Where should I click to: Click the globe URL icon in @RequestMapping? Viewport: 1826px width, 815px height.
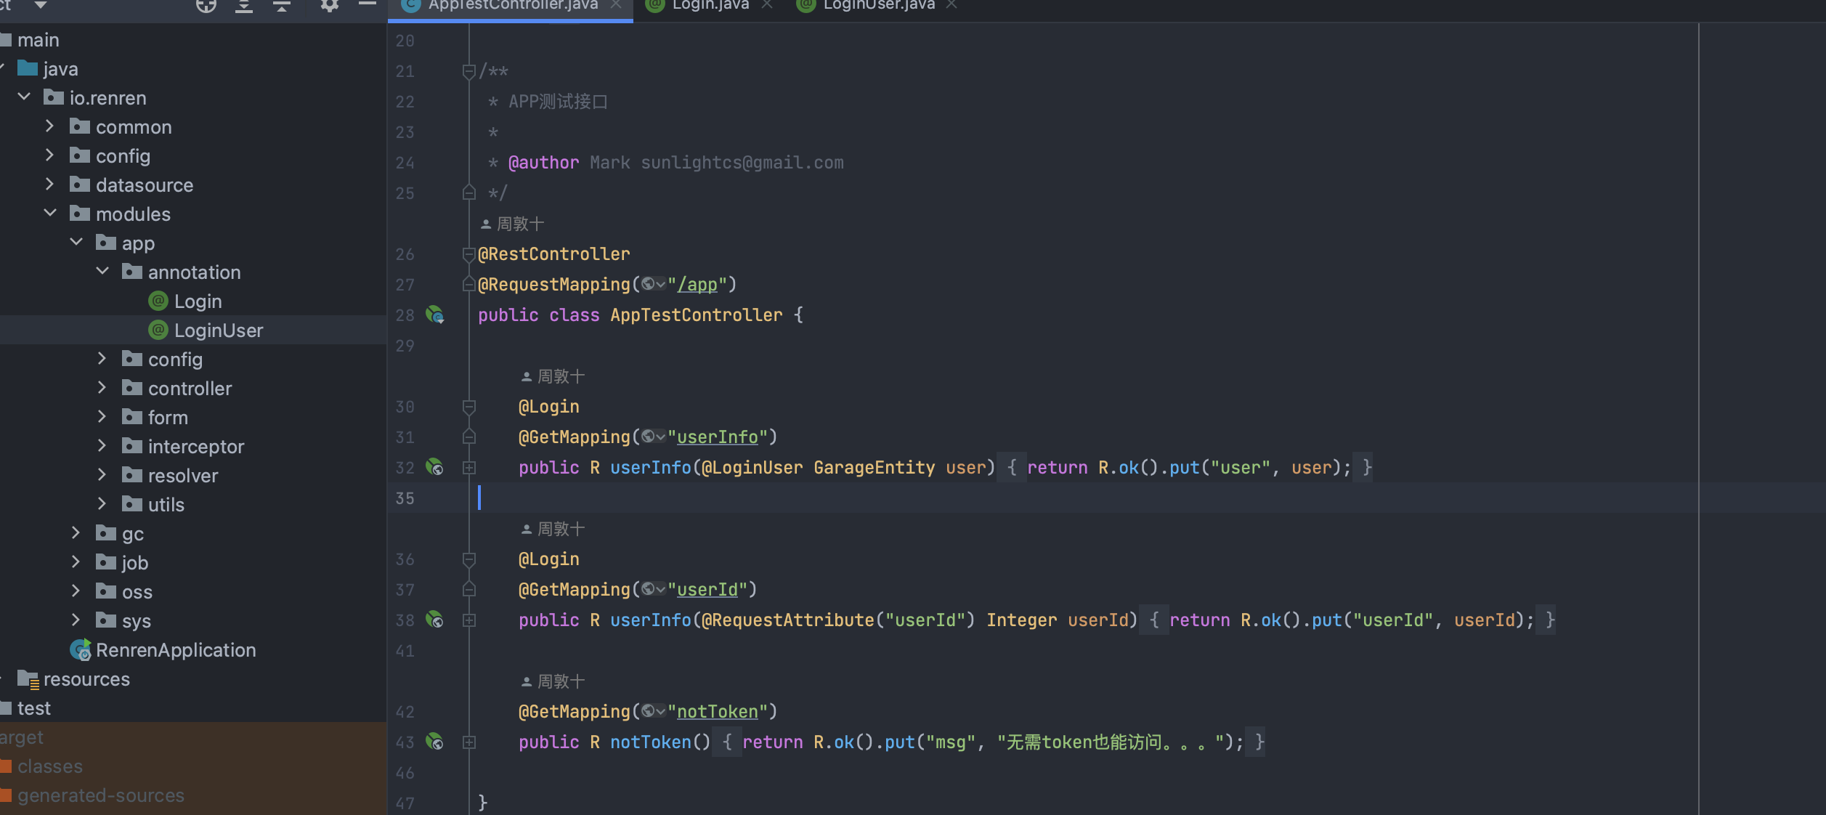point(649,284)
